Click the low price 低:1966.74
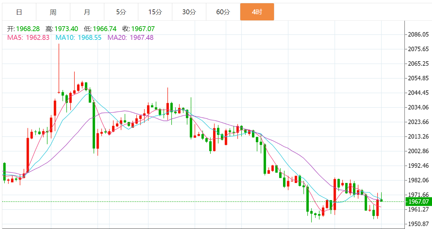 100,29
